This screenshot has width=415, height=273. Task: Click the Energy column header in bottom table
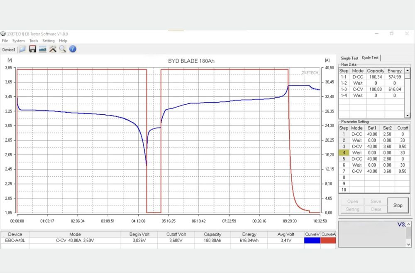point(249,234)
